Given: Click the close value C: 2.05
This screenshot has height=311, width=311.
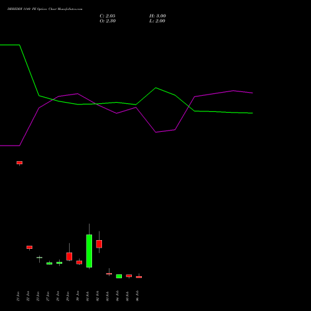Looking at the screenshot, I should point(108,16).
